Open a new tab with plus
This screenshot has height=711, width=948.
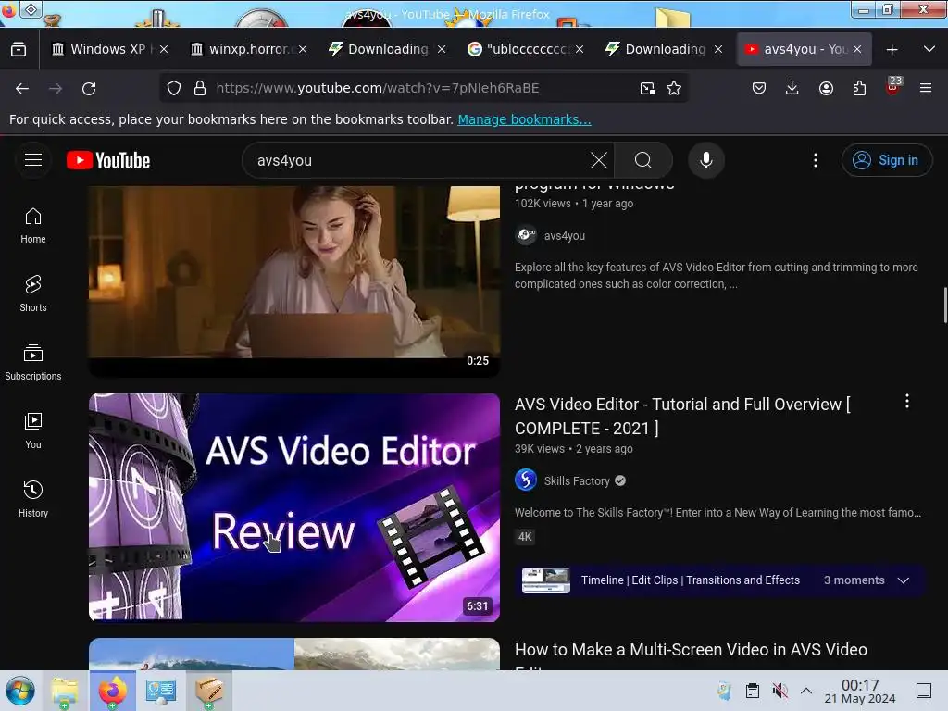coord(892,50)
